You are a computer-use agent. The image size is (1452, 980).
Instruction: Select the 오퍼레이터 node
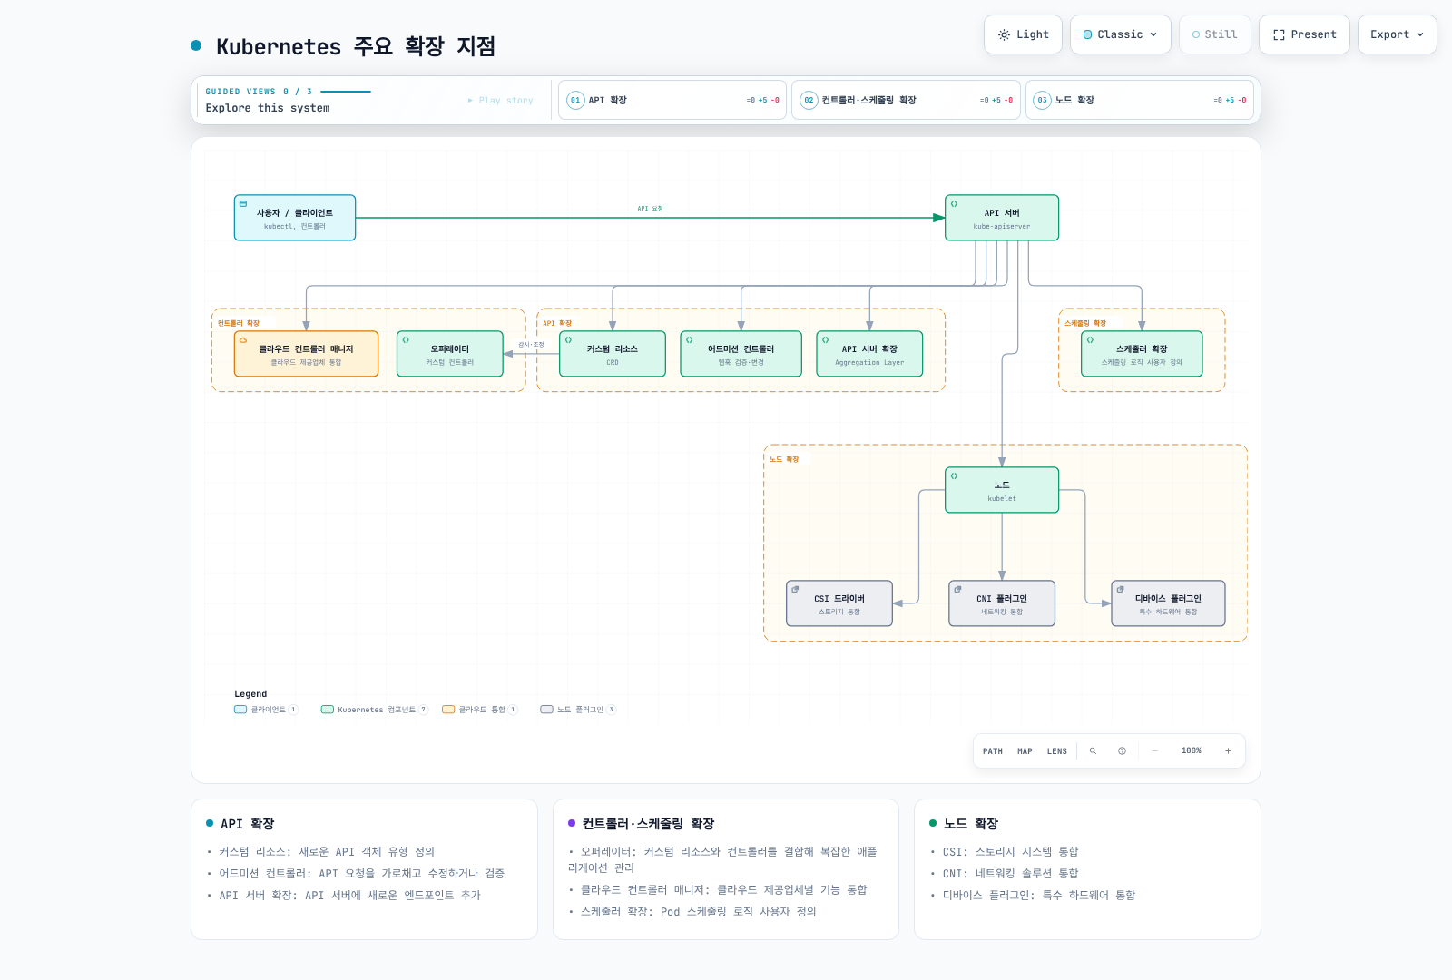click(x=449, y=354)
